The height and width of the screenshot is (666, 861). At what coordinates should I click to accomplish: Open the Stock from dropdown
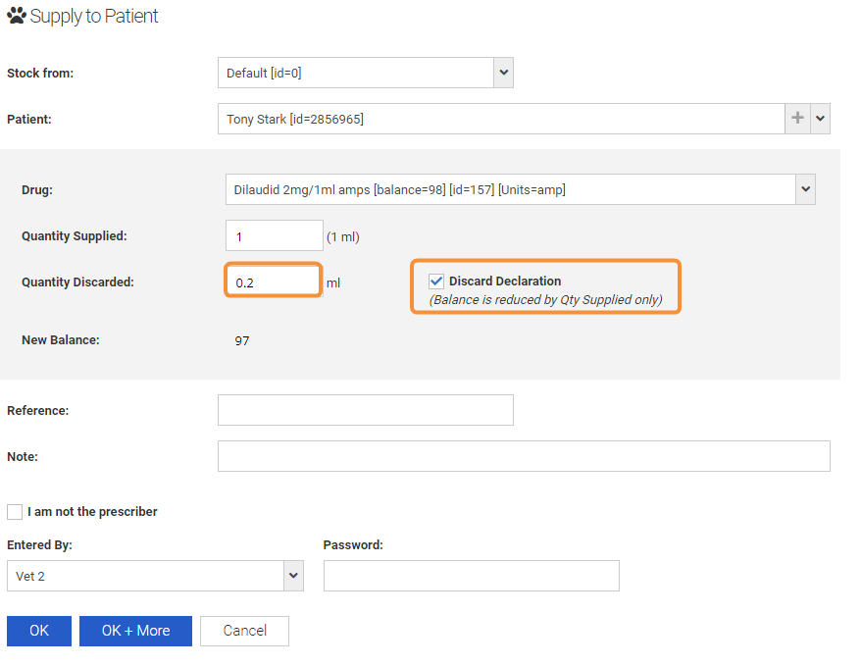[503, 73]
